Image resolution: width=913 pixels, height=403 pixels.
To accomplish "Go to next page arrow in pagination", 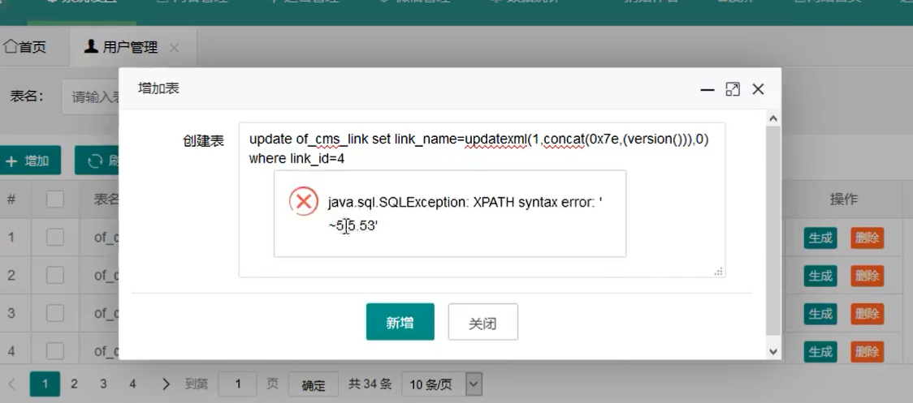I will coord(166,384).
